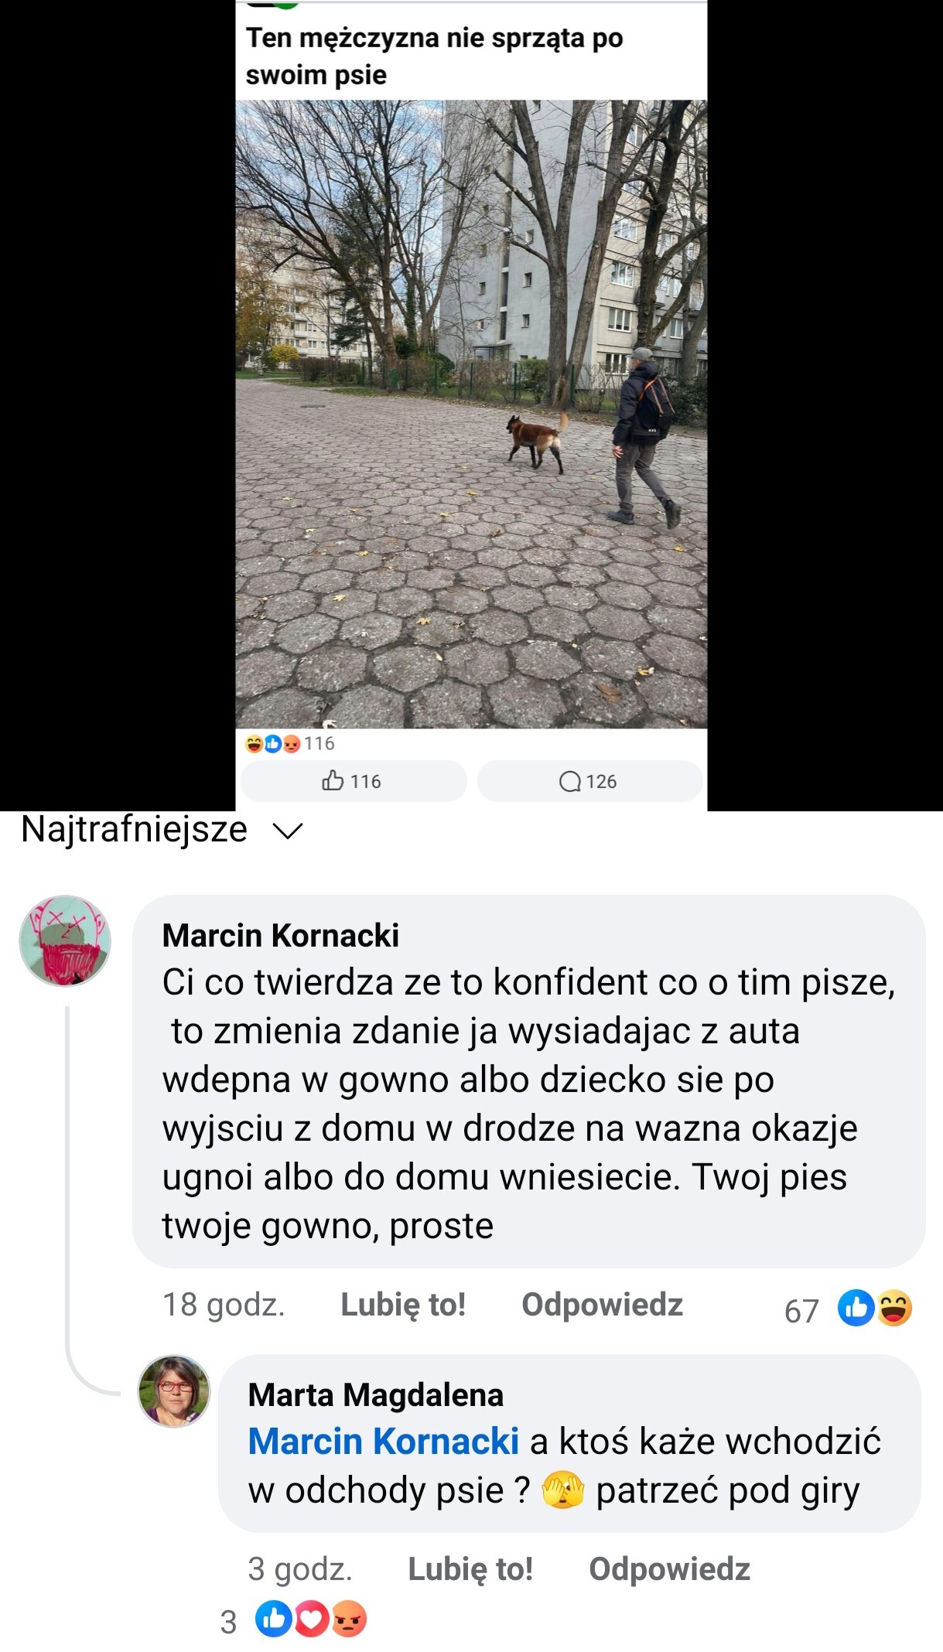View the laughing emoji reaction on Marcin's comment

tap(894, 1308)
